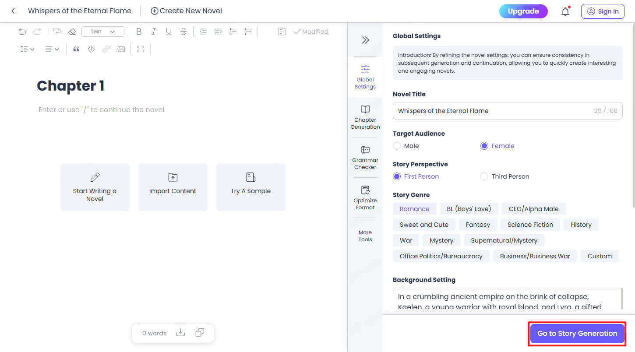The width and height of the screenshot is (635, 352).
Task: Open the Chapter Generation tab
Action: 365,117
